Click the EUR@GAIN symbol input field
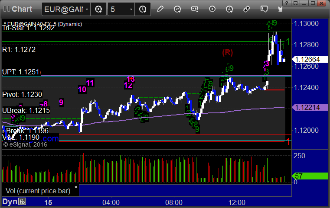This screenshot has height=208, width=330. [x=64, y=9]
